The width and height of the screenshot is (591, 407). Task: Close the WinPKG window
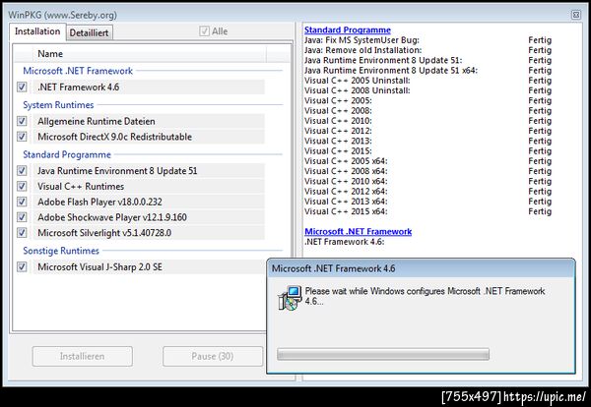point(575,15)
